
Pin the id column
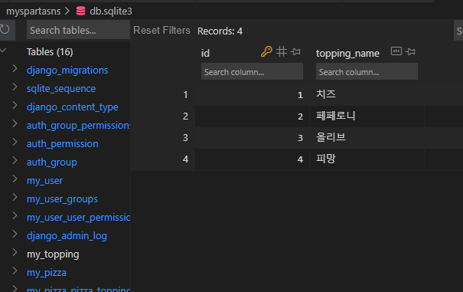pos(295,52)
